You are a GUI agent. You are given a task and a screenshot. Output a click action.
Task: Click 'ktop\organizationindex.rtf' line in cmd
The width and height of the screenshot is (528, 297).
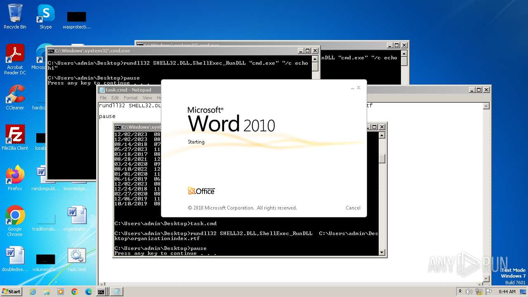pos(157,238)
